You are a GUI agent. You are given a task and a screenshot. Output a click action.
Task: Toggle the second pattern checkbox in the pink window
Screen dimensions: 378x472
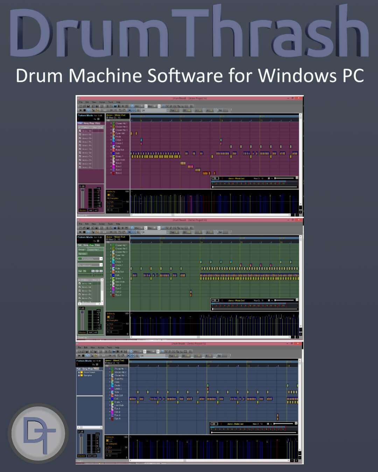point(80,134)
